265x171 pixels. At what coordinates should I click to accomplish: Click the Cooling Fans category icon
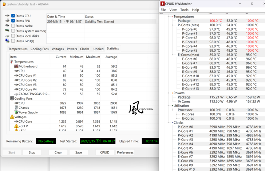(12, 99)
